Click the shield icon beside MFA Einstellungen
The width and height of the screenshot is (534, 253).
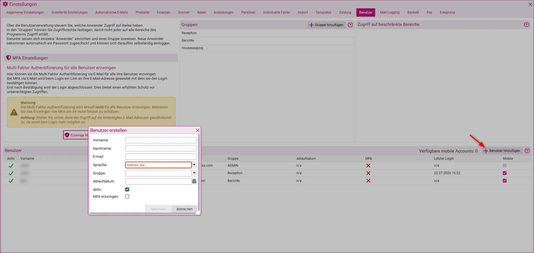coord(9,58)
